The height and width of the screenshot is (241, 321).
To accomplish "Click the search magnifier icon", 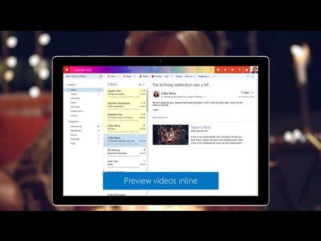I will 100,76.
